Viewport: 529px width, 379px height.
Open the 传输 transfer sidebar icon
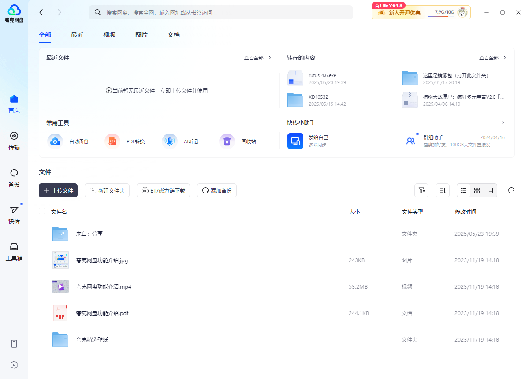coord(14,136)
